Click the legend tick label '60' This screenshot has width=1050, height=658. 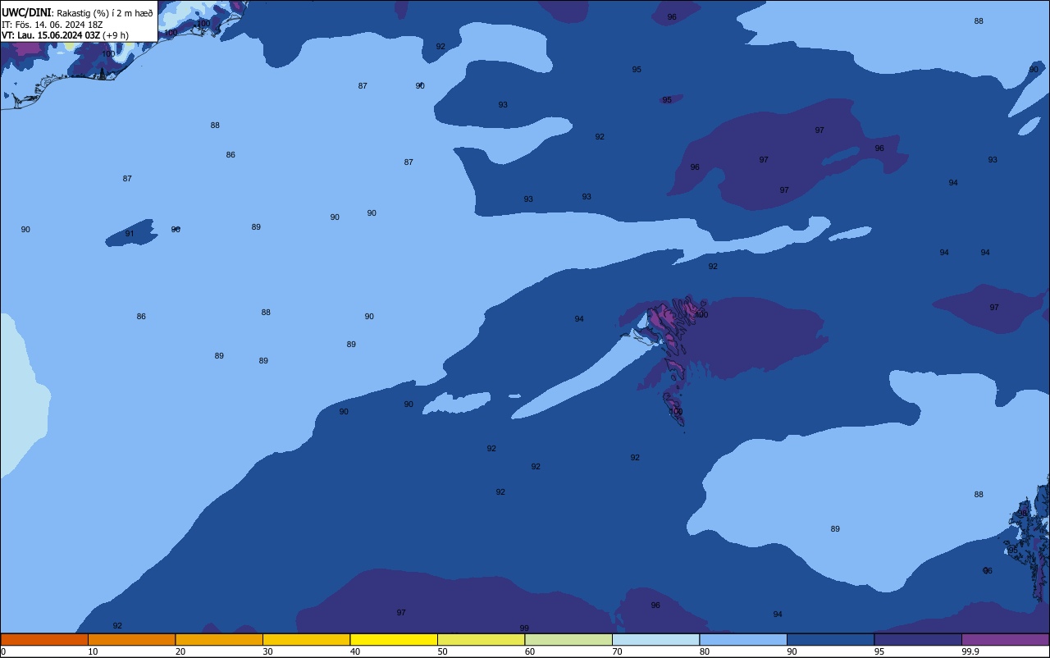click(x=530, y=651)
